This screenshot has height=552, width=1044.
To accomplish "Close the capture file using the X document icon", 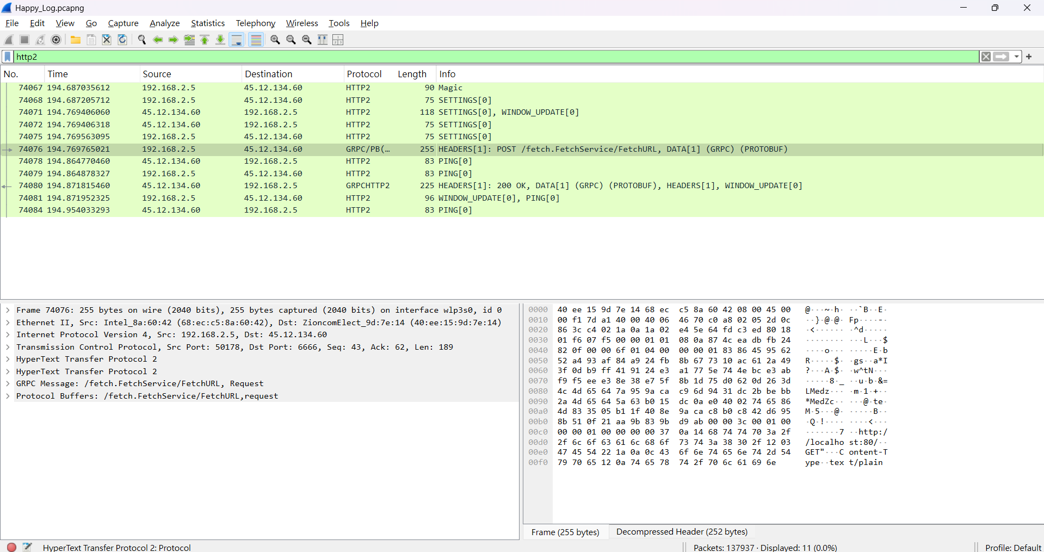I will coord(107,40).
